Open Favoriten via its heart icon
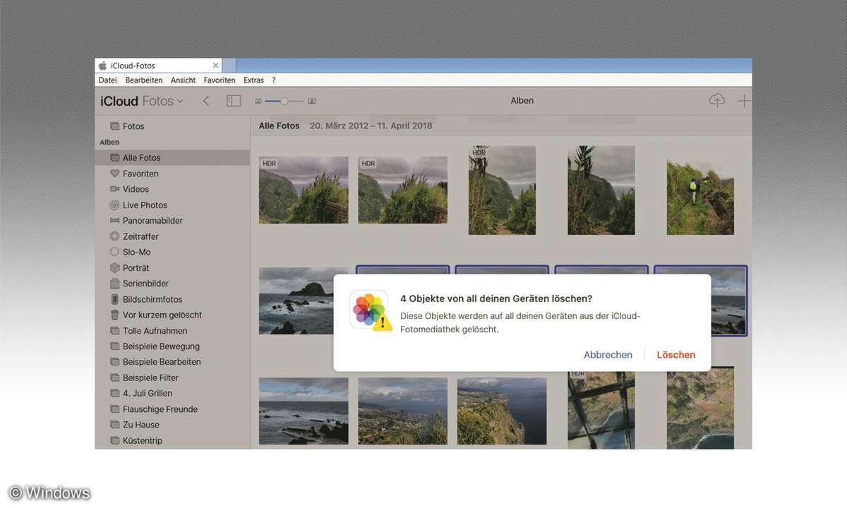 114,174
